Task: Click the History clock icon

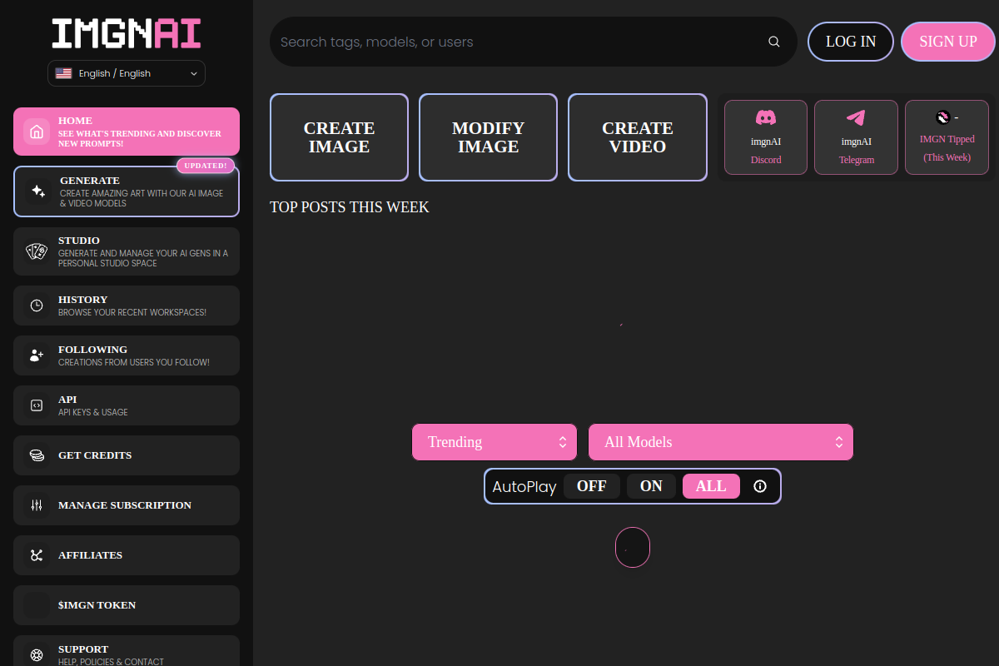Action: (37, 306)
